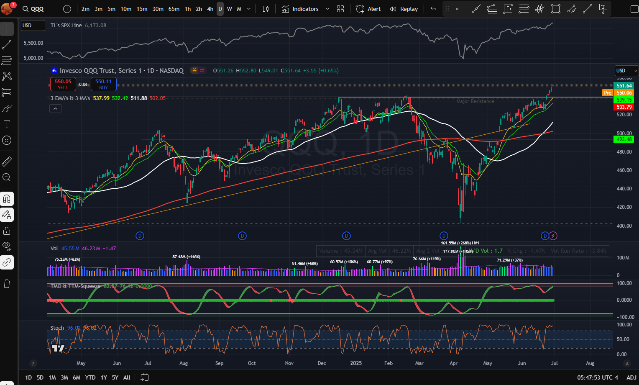639x385 pixels.
Task: Select the 6M date range
Action: 77,377
